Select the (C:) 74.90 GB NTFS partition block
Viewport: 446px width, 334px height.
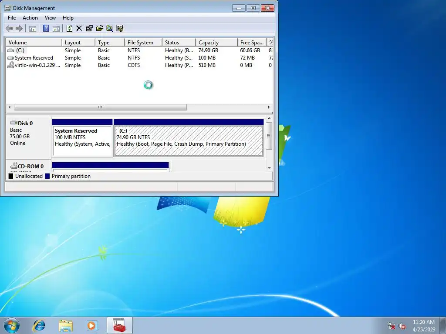pyautogui.click(x=189, y=138)
